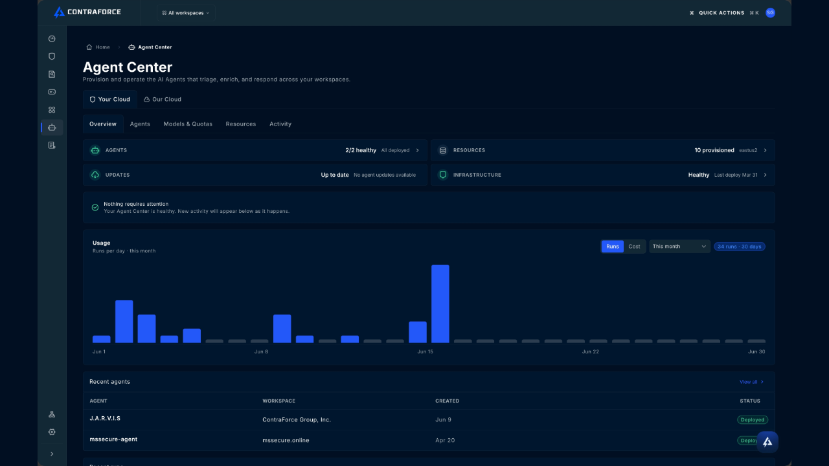Open the settings gear icon in sidebar
This screenshot has height=466, width=829.
(x=52, y=432)
